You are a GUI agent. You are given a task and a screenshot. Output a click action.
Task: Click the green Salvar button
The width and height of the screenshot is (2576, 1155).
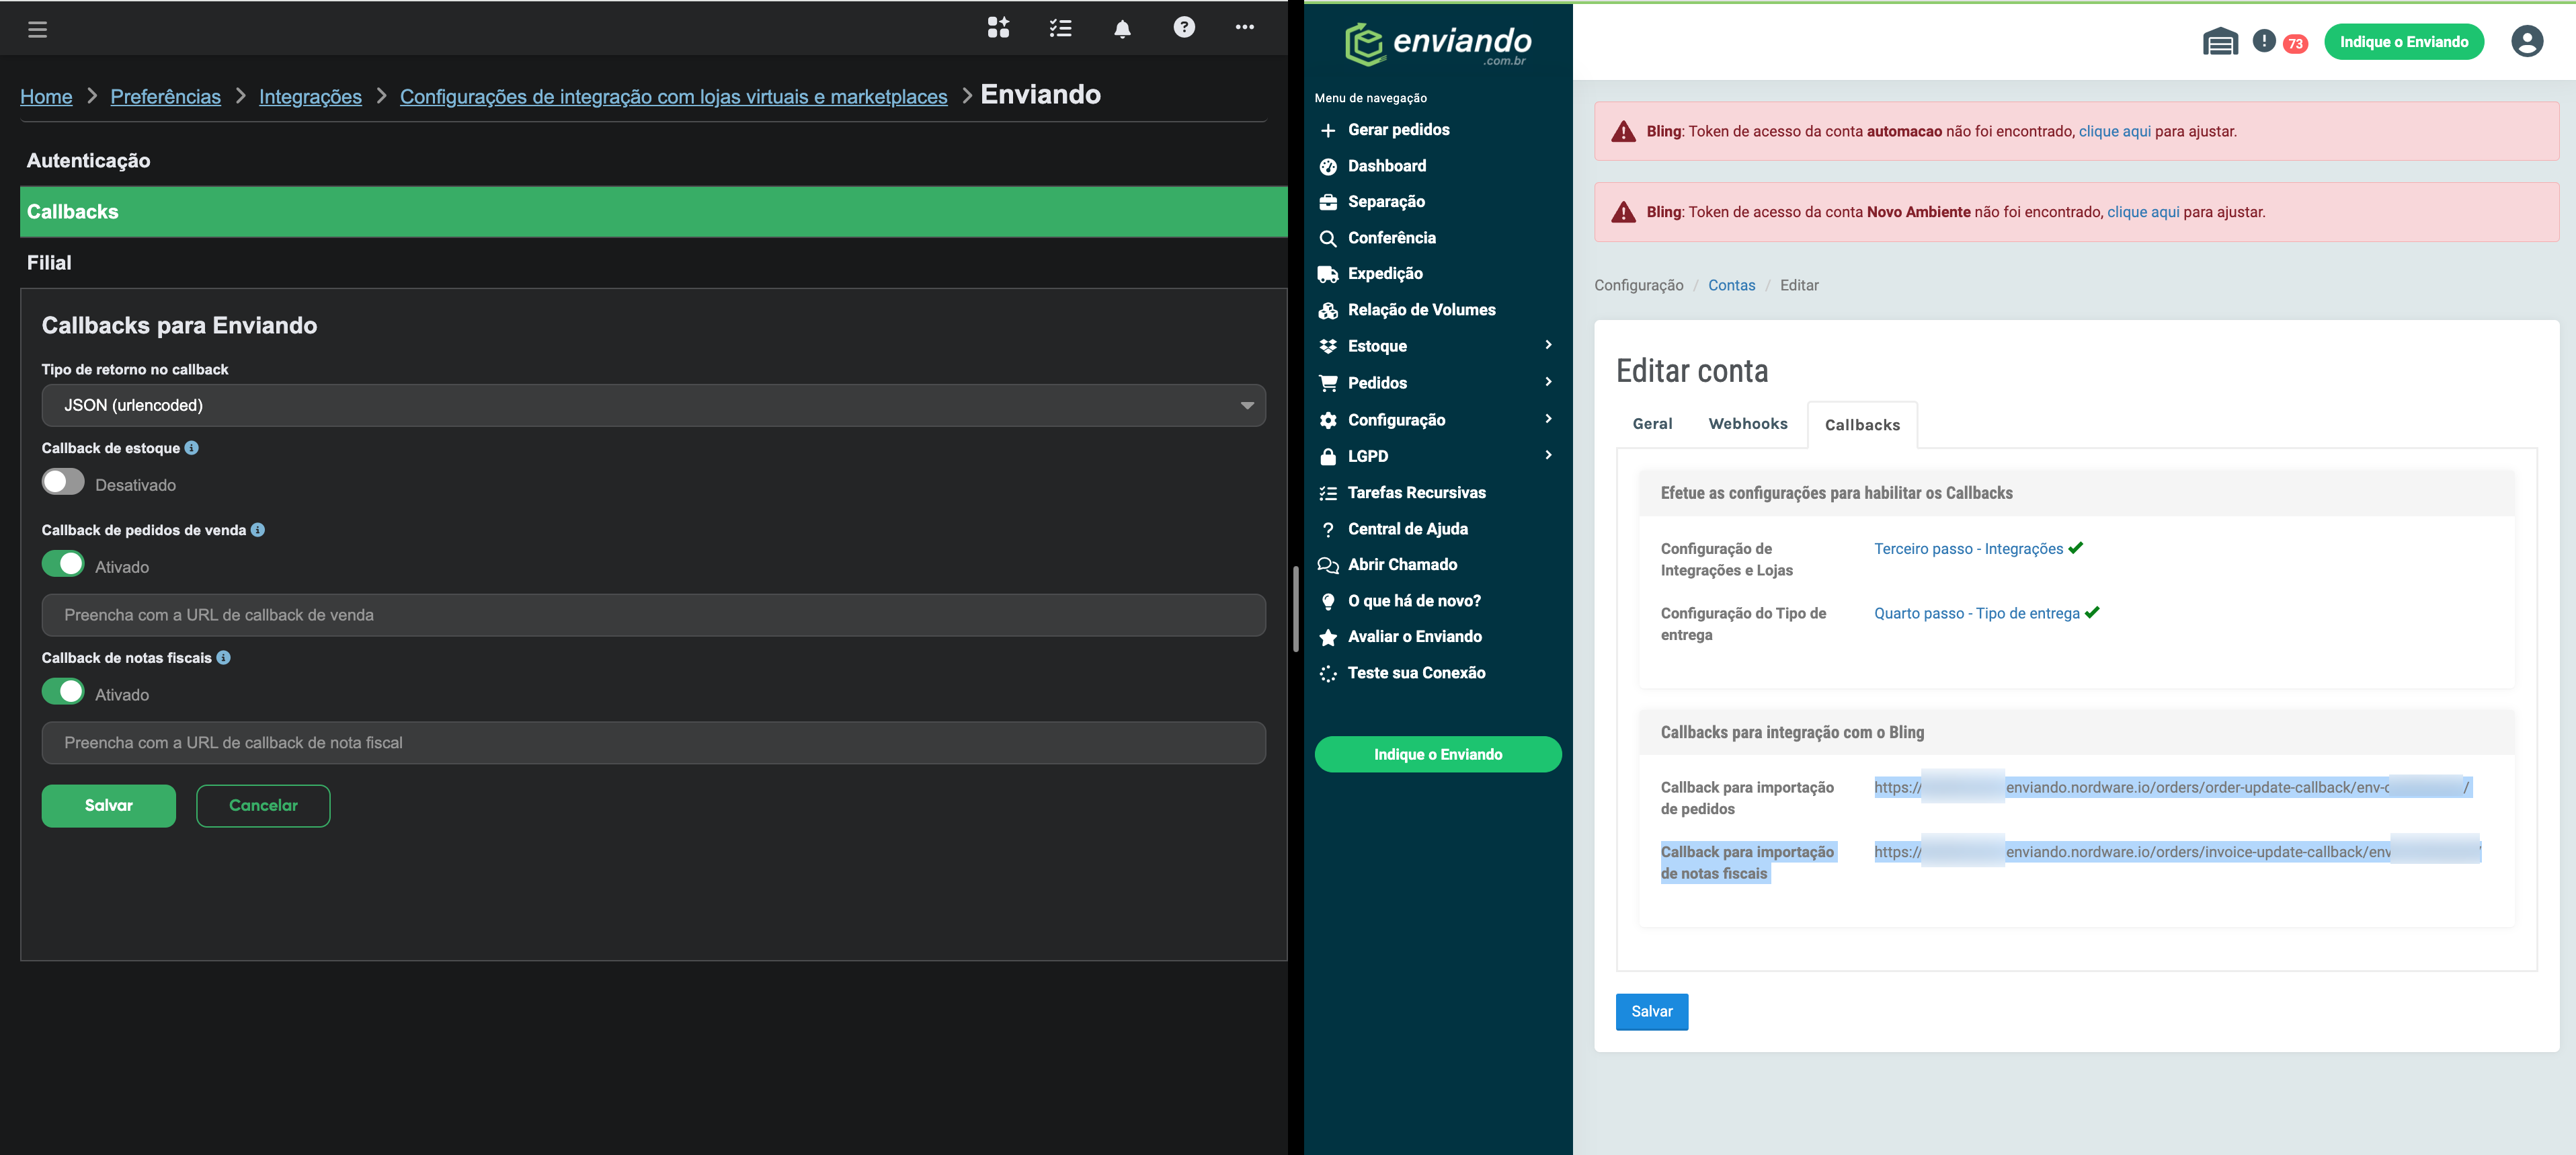(x=109, y=806)
